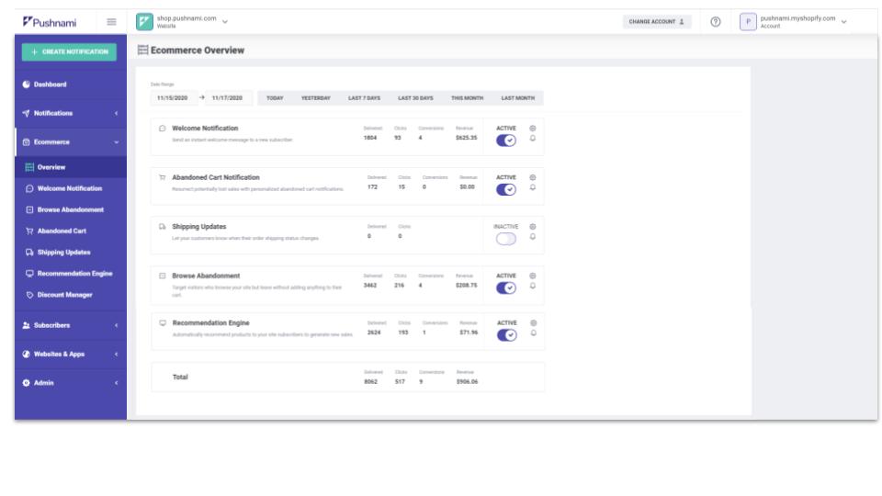Turn off the Browse Abandonment toggle
Screen dimensions: 882x496
pyautogui.click(x=506, y=287)
